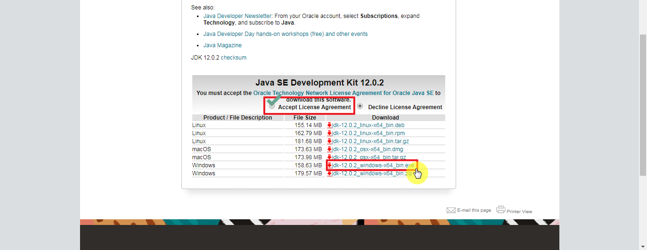Click Product / File Description column header
The height and width of the screenshot is (250, 647).
[238, 118]
